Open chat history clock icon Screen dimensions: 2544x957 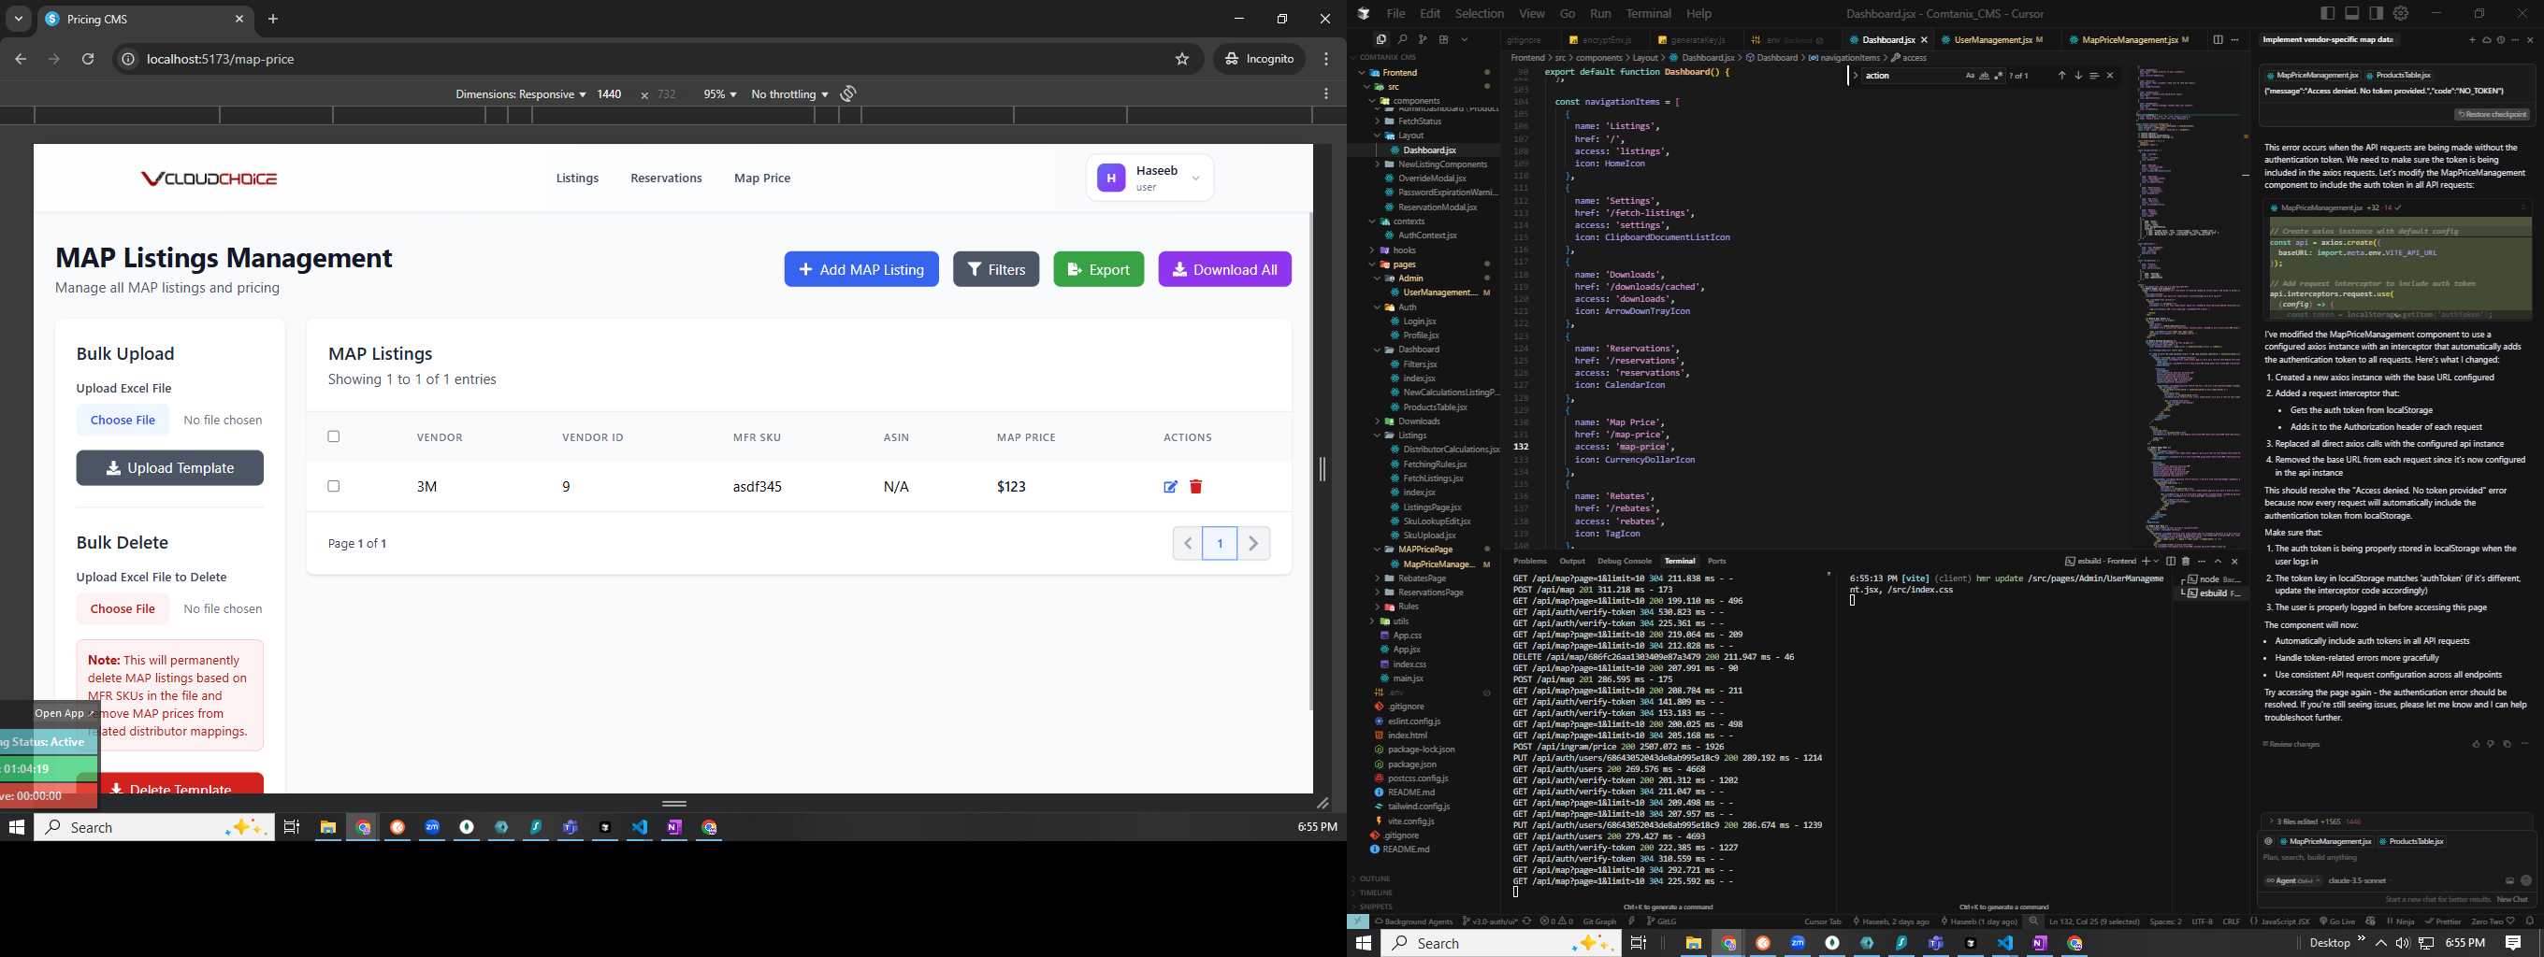(x=2501, y=39)
